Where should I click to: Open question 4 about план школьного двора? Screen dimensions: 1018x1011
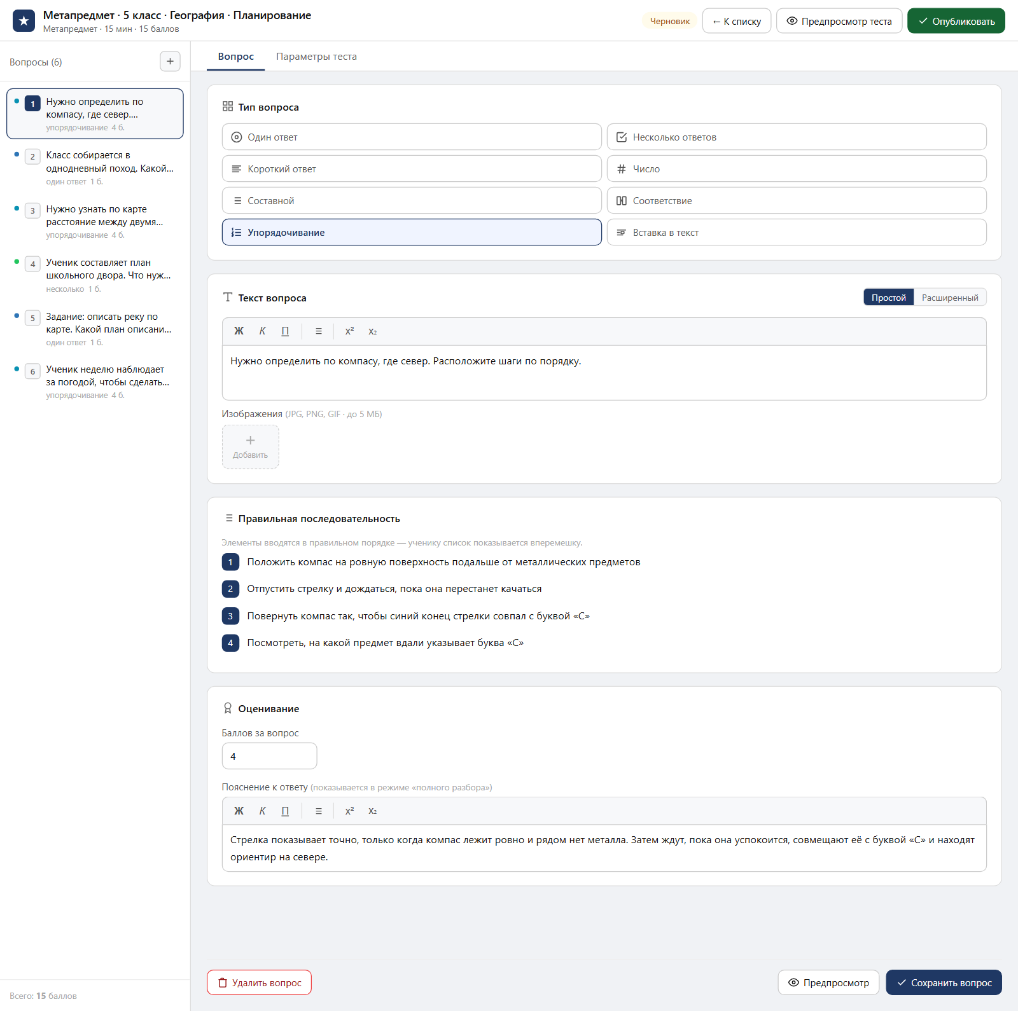pos(95,275)
